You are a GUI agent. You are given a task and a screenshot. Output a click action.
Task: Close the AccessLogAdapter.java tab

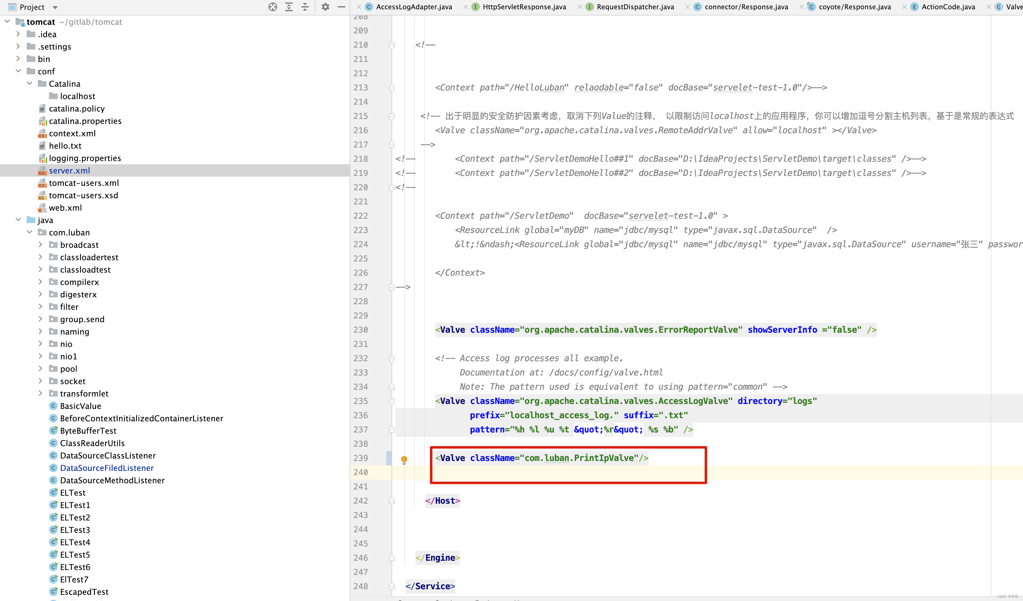coord(359,7)
